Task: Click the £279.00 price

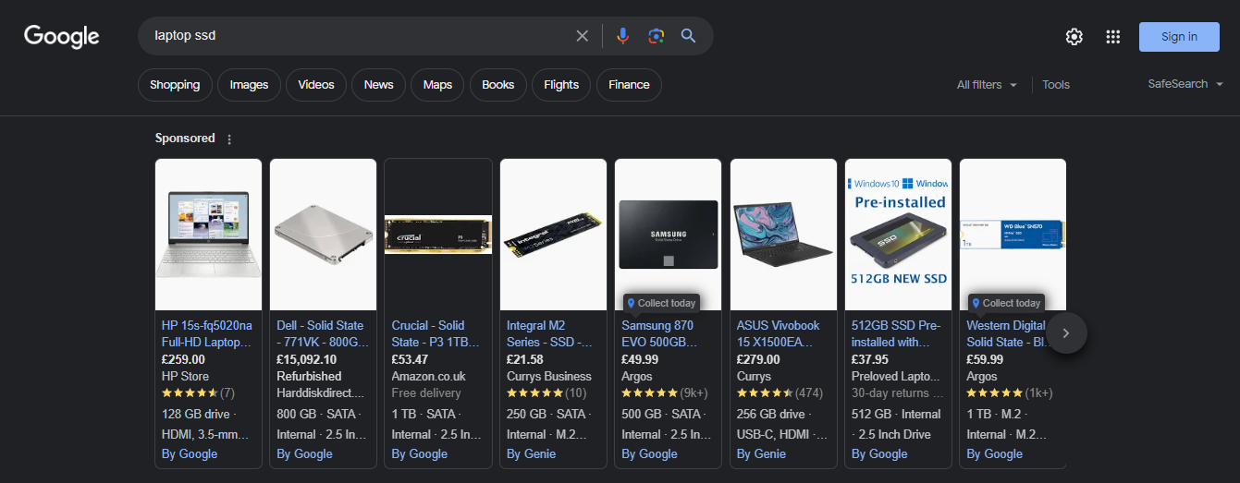Action: 758,359
